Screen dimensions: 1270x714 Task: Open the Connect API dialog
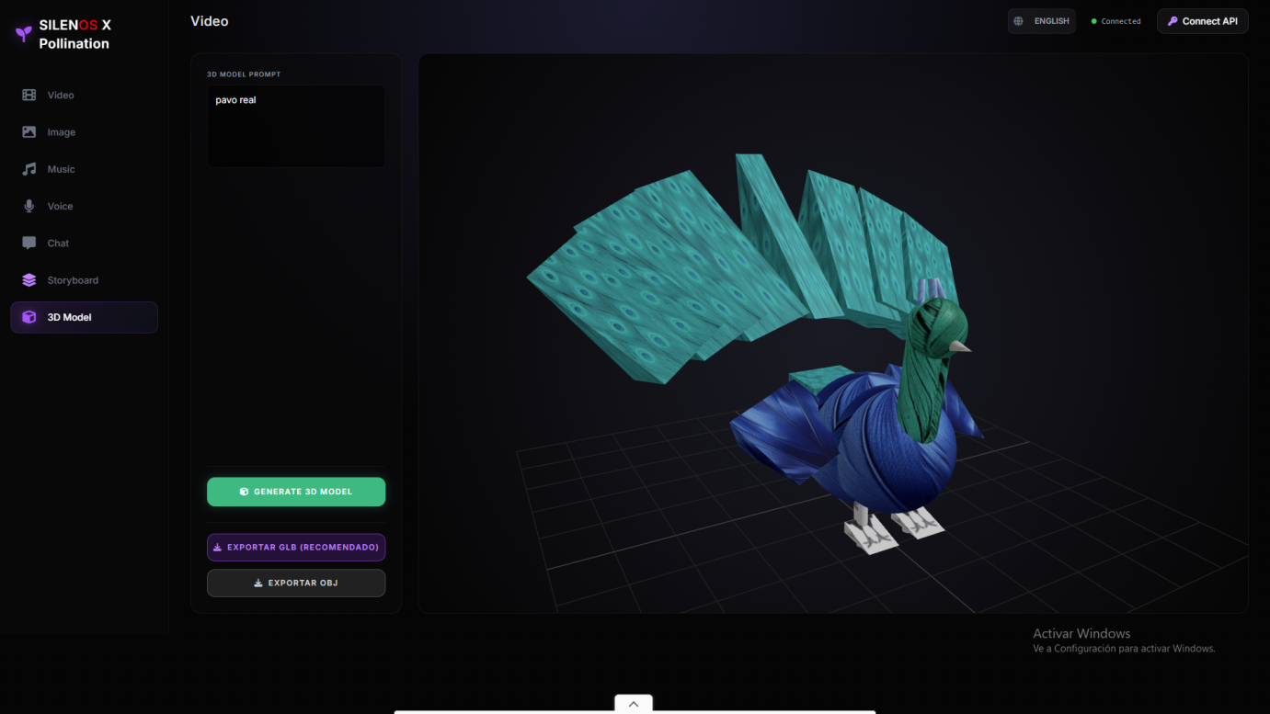[1202, 20]
